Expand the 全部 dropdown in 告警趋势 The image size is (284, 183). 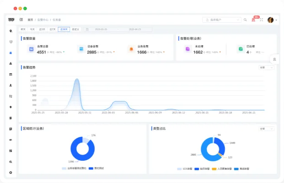pyautogui.click(x=266, y=67)
